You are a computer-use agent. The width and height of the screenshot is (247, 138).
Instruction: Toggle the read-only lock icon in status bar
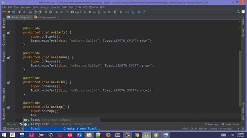(238, 129)
